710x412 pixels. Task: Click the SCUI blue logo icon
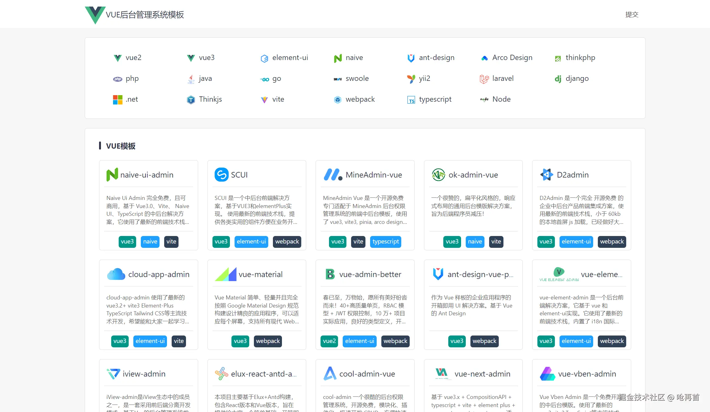click(x=222, y=175)
